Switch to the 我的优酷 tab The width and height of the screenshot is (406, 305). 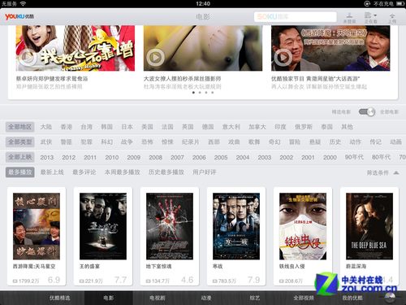pos(352,298)
